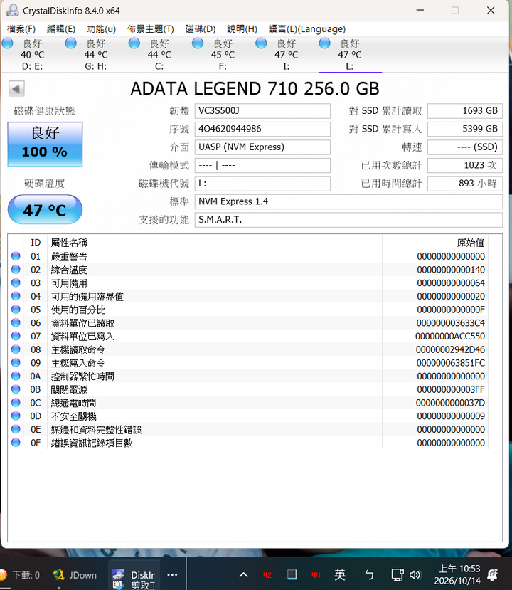This screenshot has width=512, height=590.
Task: Click the status icon for 05 使用的百分比
Action: [16, 310]
